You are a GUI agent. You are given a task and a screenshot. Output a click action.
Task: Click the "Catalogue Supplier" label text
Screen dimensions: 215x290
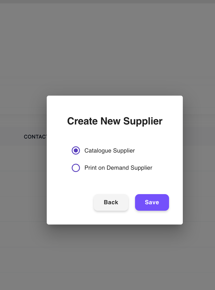(110, 150)
